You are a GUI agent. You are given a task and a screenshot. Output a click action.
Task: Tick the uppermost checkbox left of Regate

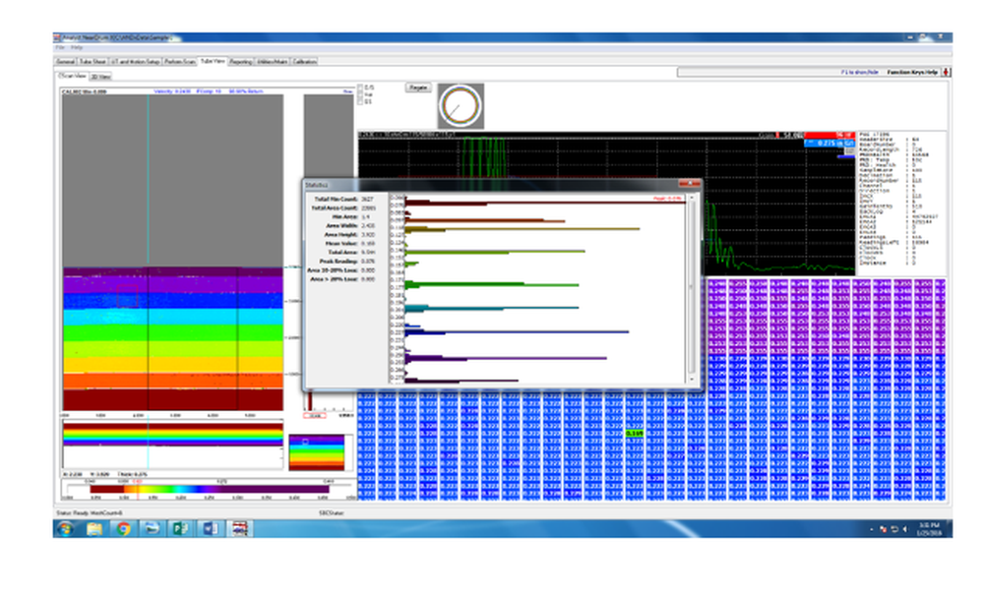(x=360, y=88)
